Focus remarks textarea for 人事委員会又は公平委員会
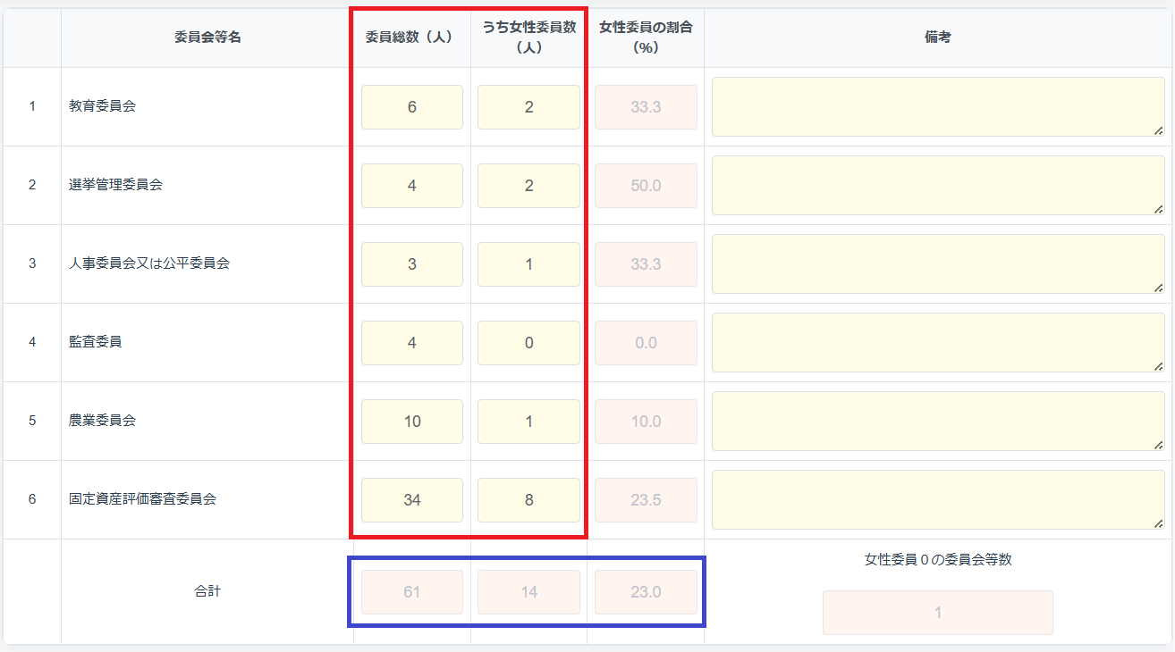1175x652 pixels. 938,264
